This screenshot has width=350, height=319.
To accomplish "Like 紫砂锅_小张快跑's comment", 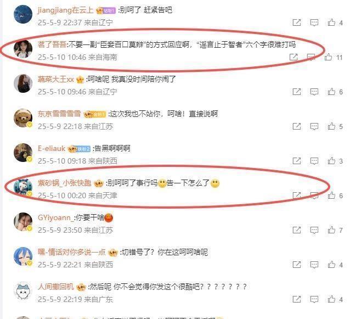I will coord(331,195).
